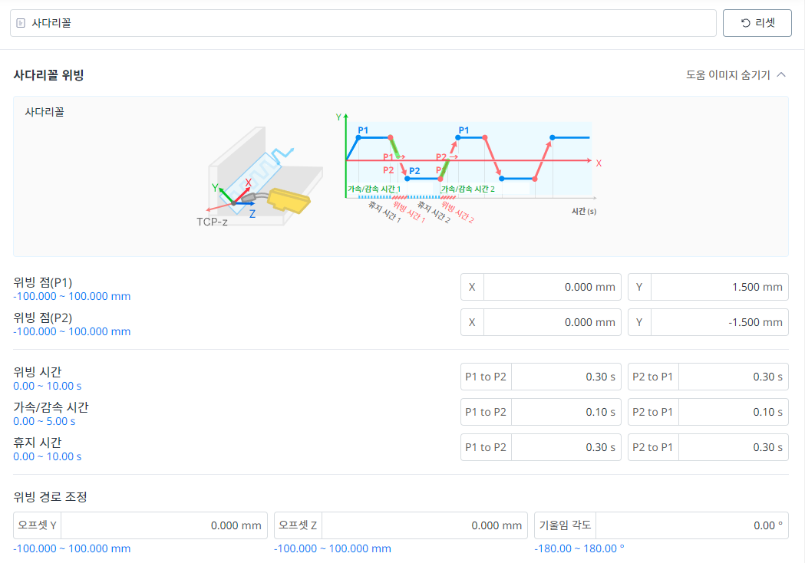Click the trapezoid weaving help diagram
Image resolution: width=805 pixels, height=563 pixels.
point(401,176)
